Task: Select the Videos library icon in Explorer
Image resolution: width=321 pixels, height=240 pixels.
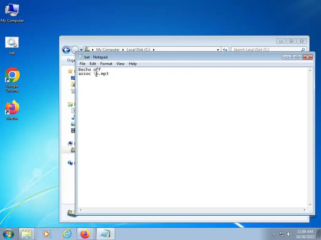Action: (x=73, y=130)
